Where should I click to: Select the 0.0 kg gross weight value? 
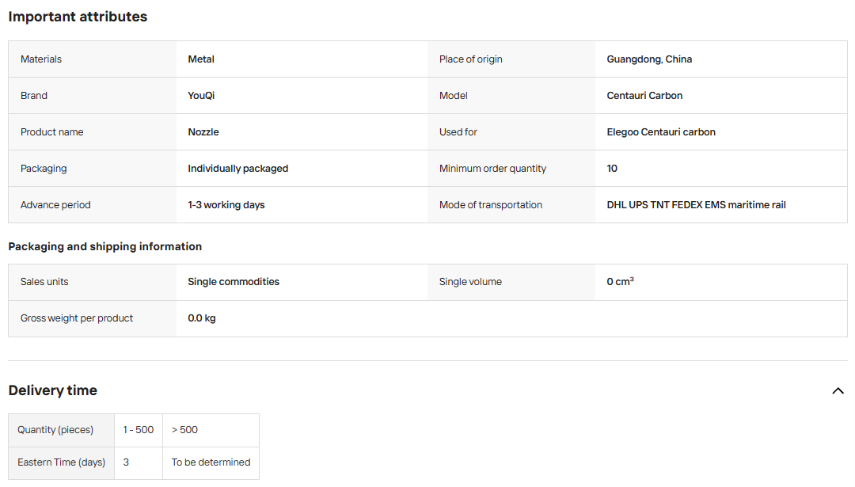coord(202,318)
